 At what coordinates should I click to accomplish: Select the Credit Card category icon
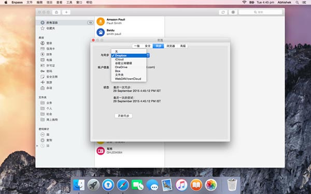(x=43, y=49)
